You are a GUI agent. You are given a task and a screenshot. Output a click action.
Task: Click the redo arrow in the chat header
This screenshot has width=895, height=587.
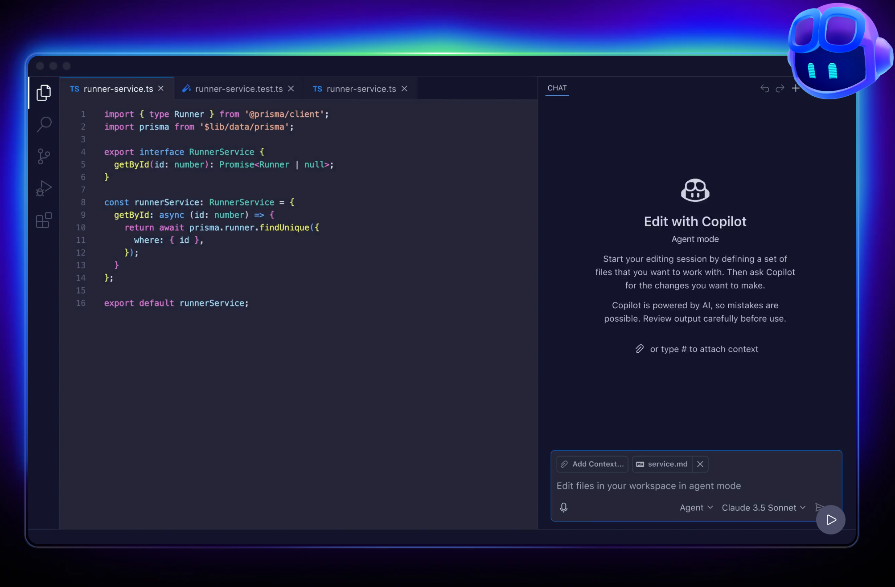[x=780, y=88]
